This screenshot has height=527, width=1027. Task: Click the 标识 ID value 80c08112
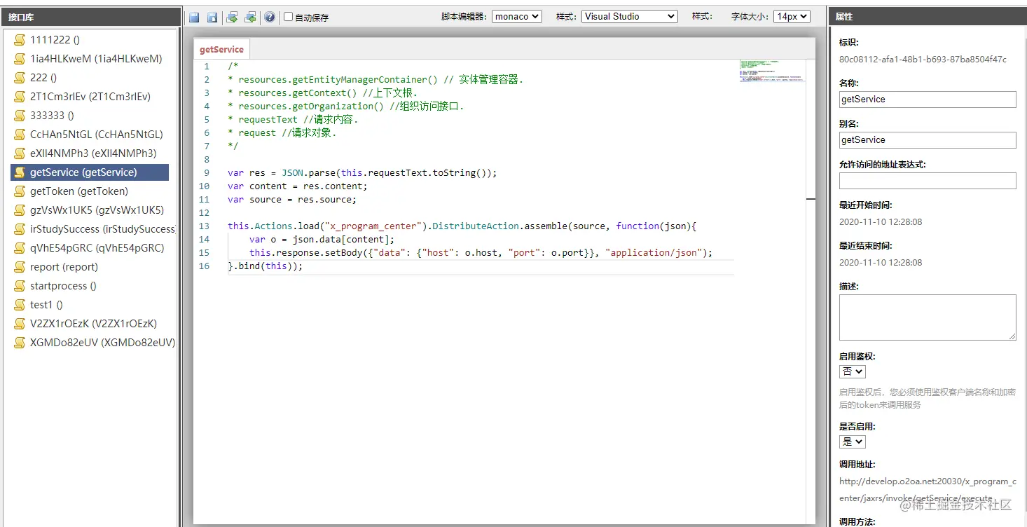(923, 60)
